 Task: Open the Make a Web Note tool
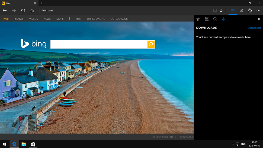click(241, 10)
